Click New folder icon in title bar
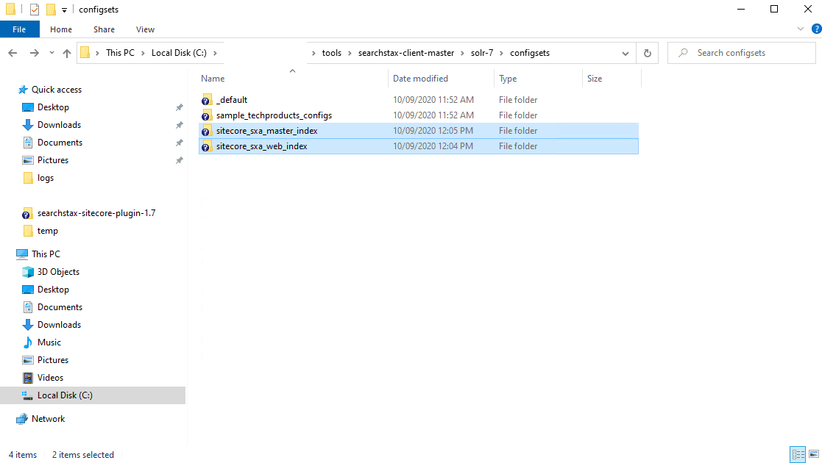 tap(51, 10)
